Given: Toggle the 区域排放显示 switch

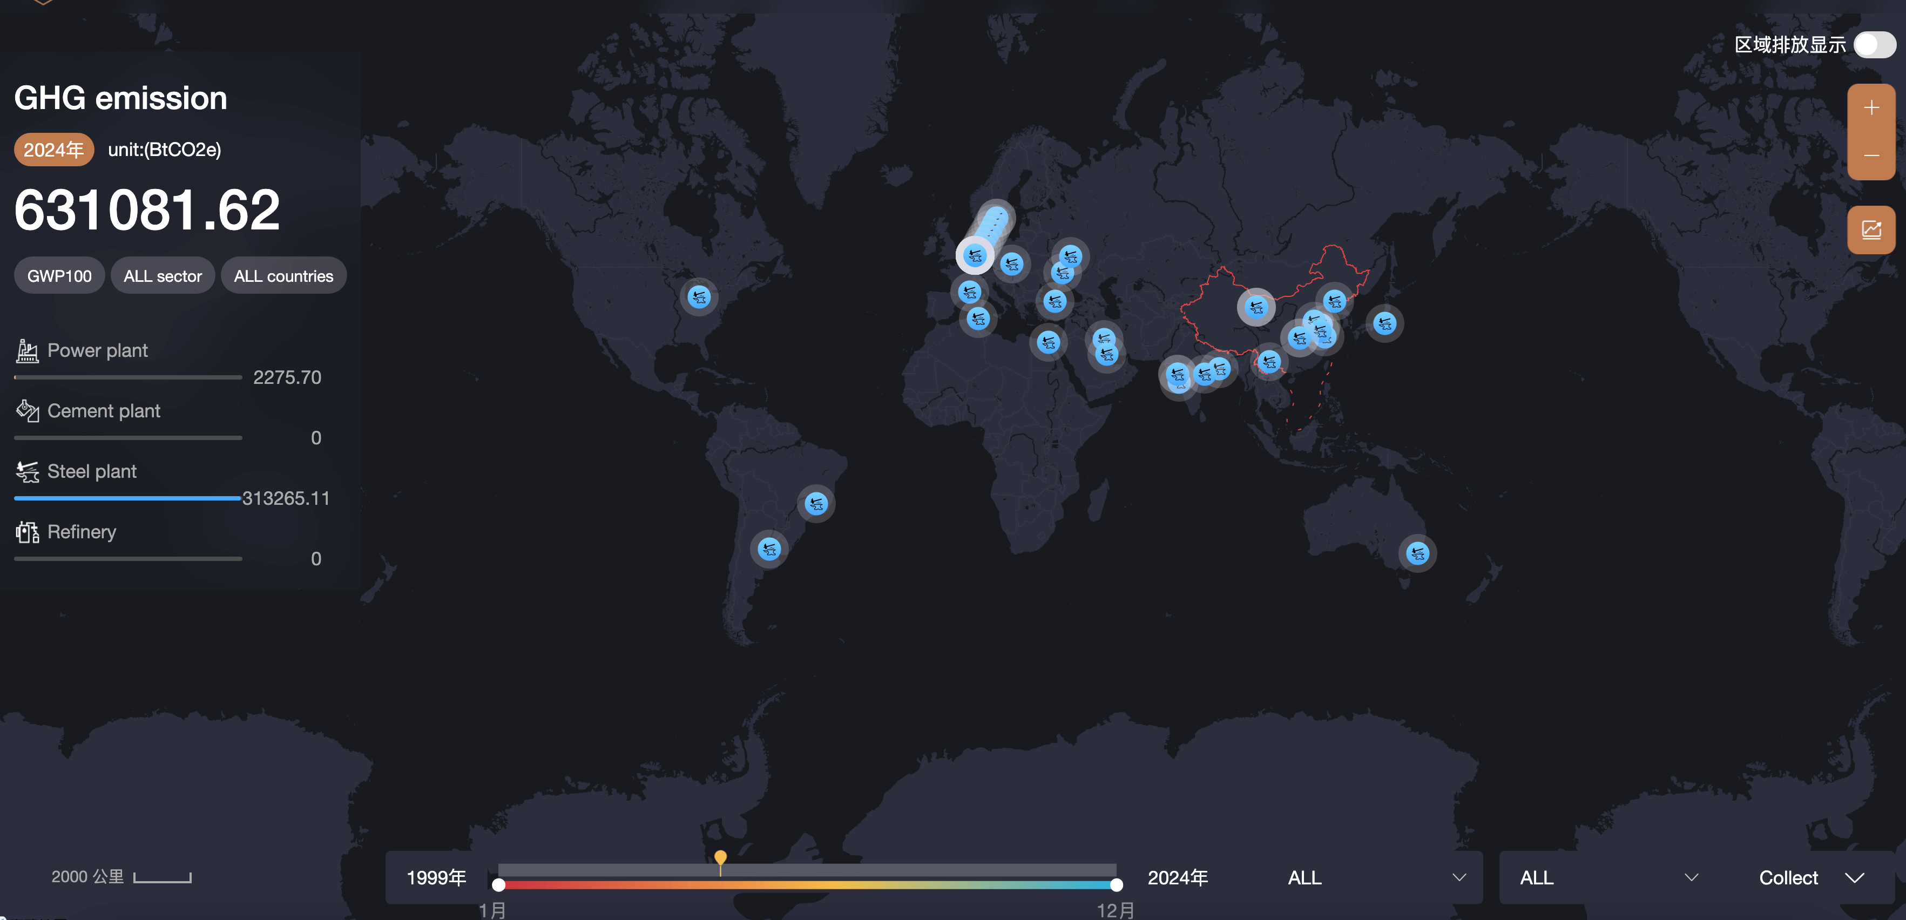Looking at the screenshot, I should [x=1874, y=44].
